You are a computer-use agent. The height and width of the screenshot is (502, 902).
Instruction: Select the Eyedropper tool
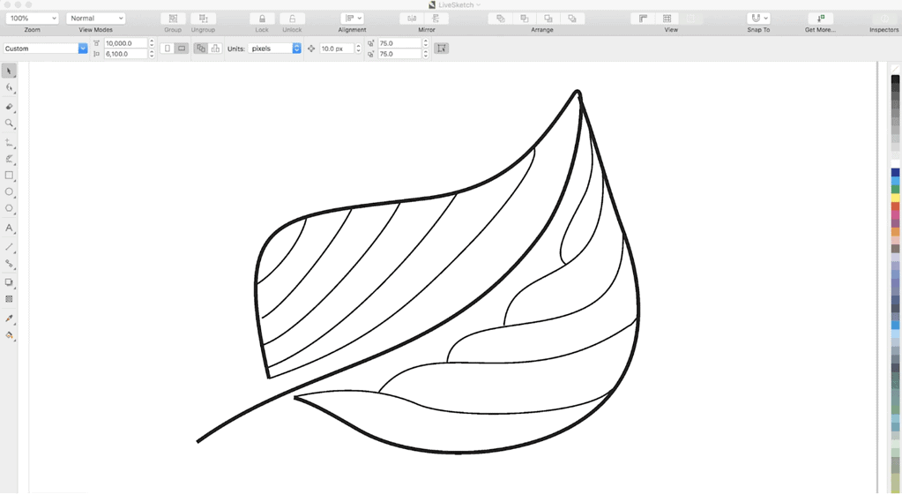(9, 318)
